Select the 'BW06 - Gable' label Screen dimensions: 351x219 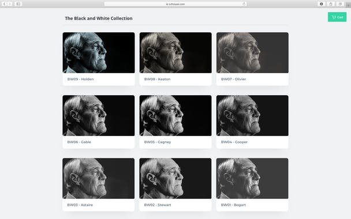[79, 142]
